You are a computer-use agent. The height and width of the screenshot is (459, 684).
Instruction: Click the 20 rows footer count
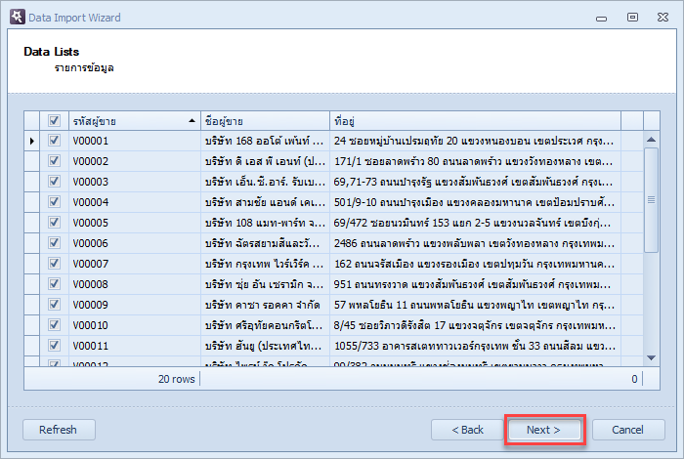(x=176, y=379)
